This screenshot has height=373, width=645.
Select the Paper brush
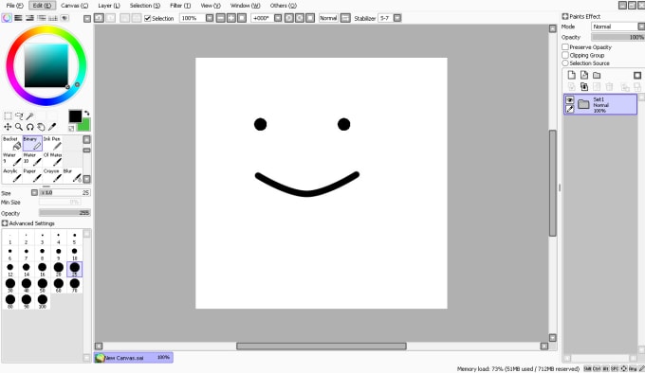tap(32, 175)
